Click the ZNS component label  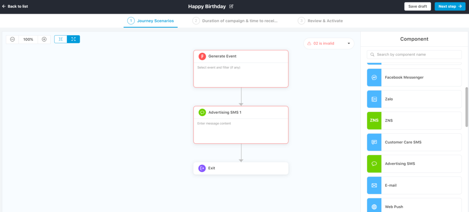click(x=389, y=121)
